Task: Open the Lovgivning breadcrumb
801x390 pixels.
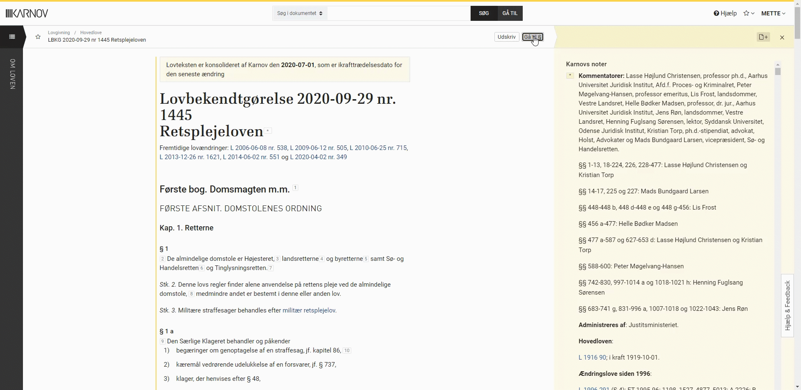Action: pyautogui.click(x=59, y=32)
